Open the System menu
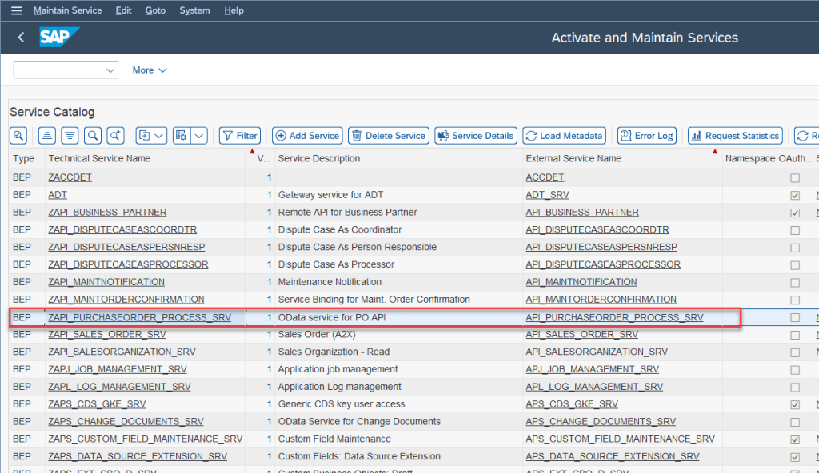The width and height of the screenshot is (819, 473). (x=194, y=10)
